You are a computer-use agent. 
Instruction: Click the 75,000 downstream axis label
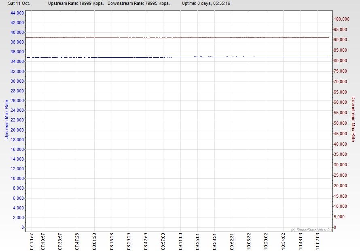340,71
